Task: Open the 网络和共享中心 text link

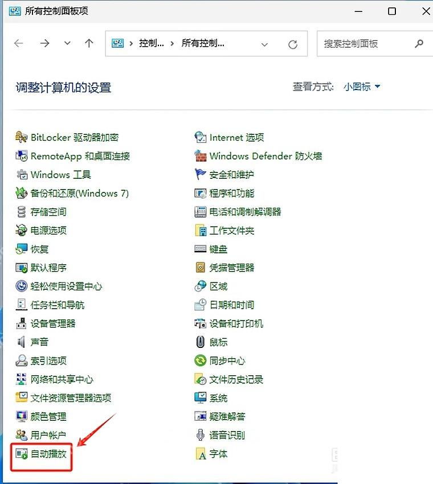Action: (62, 379)
